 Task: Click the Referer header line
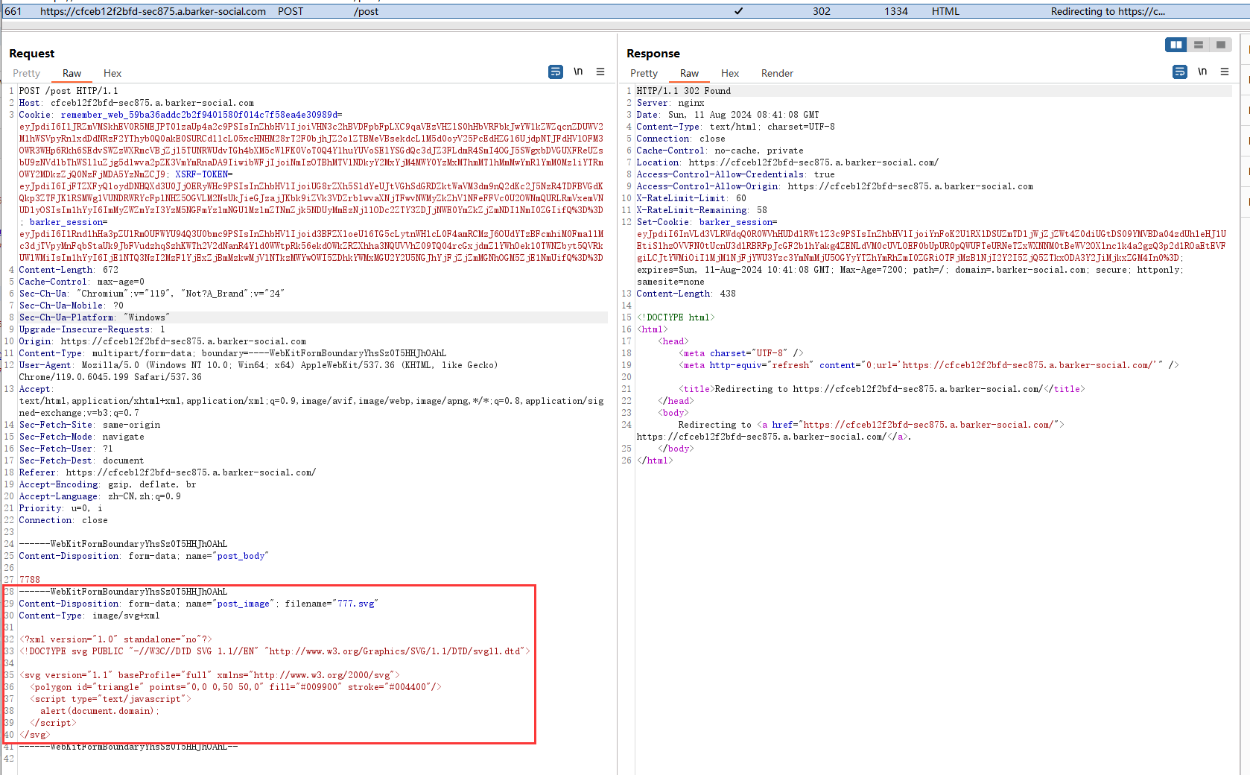[168, 472]
